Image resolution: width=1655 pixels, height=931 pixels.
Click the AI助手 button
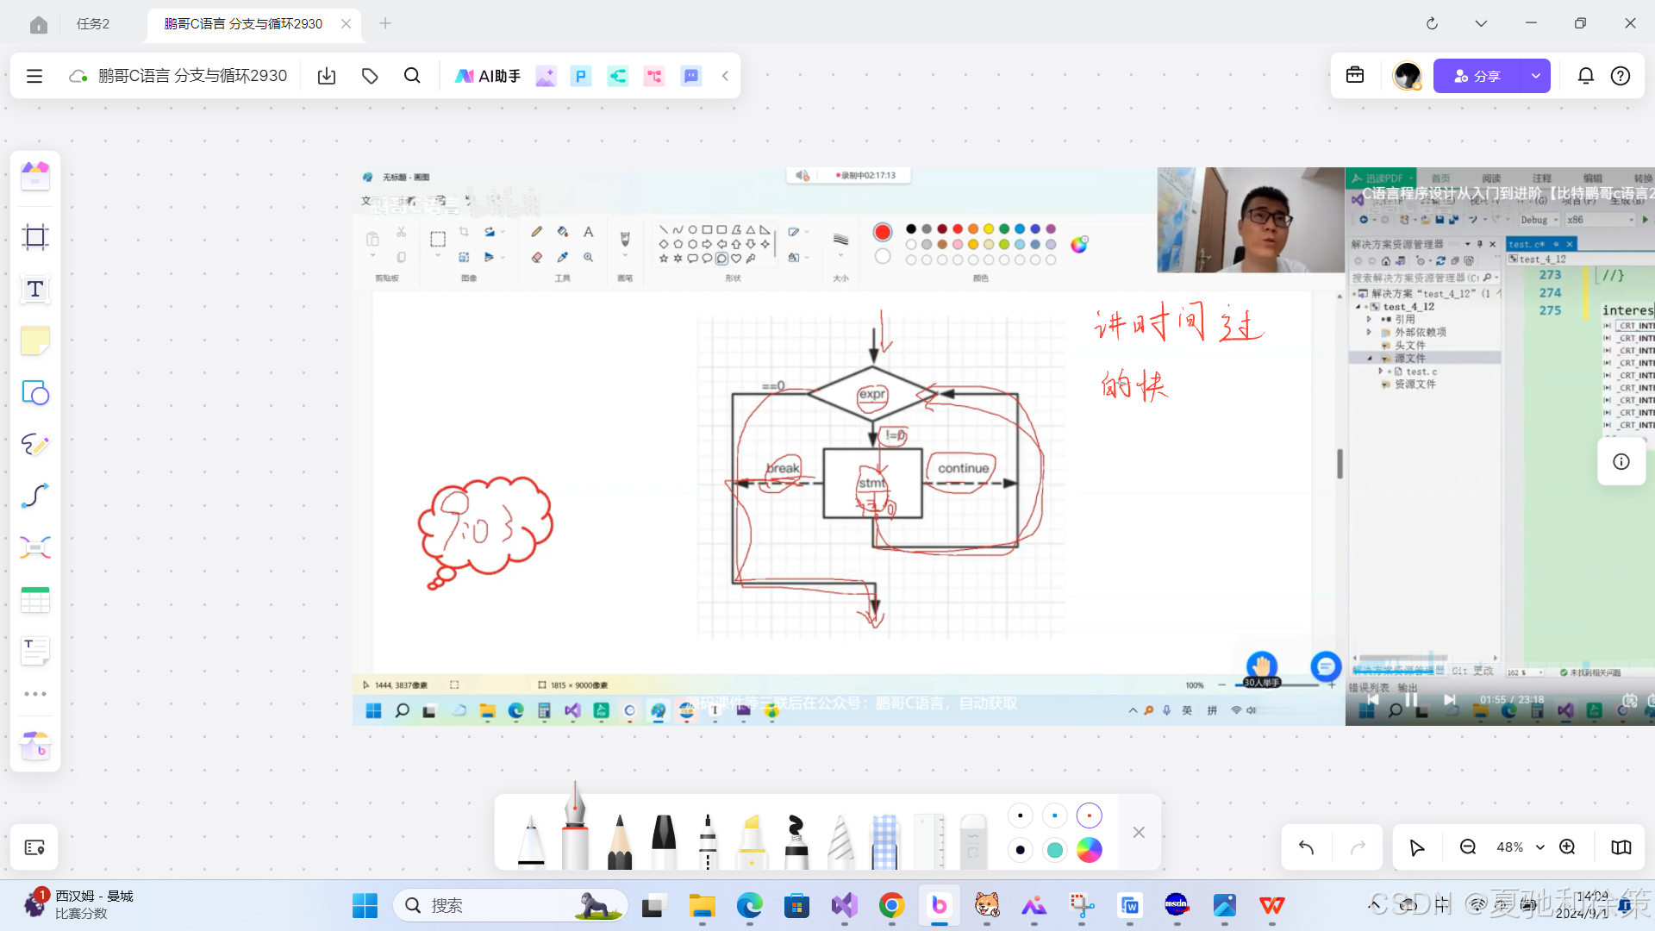point(488,76)
